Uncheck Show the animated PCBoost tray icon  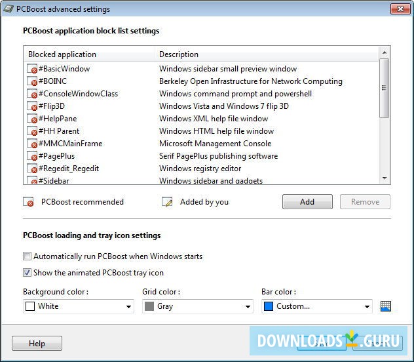click(27, 272)
